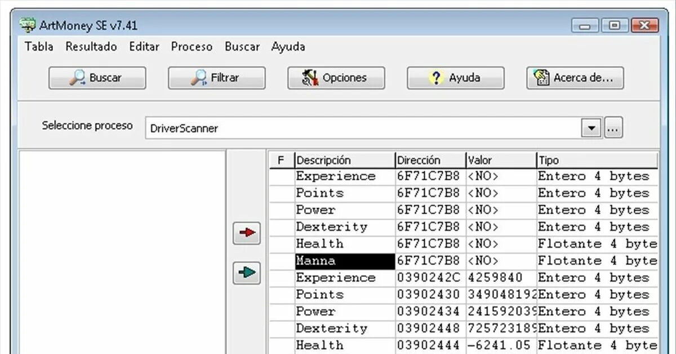The image size is (676, 354).
Task: Open Opciones settings button
Action: (x=336, y=78)
